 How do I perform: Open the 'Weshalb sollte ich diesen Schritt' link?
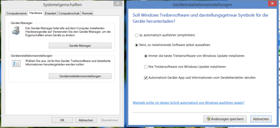(x=188, y=103)
